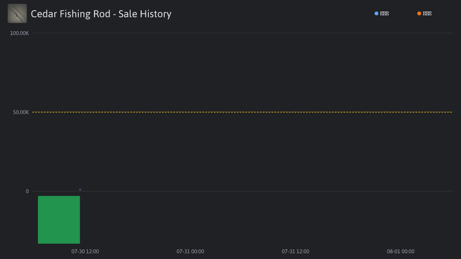Select the 08-01 00:00 time axis label
Screen dimensions: 461x259
click(x=400, y=251)
